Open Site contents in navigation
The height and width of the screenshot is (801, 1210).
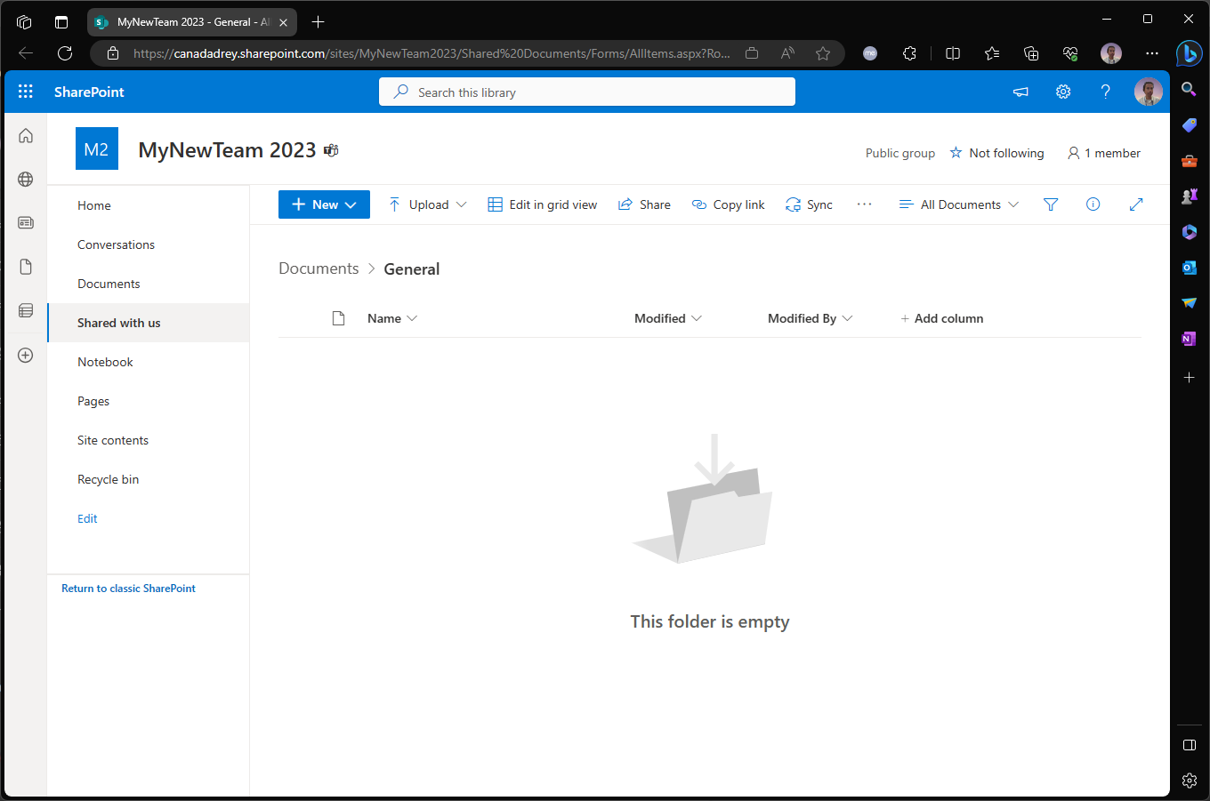click(x=113, y=440)
